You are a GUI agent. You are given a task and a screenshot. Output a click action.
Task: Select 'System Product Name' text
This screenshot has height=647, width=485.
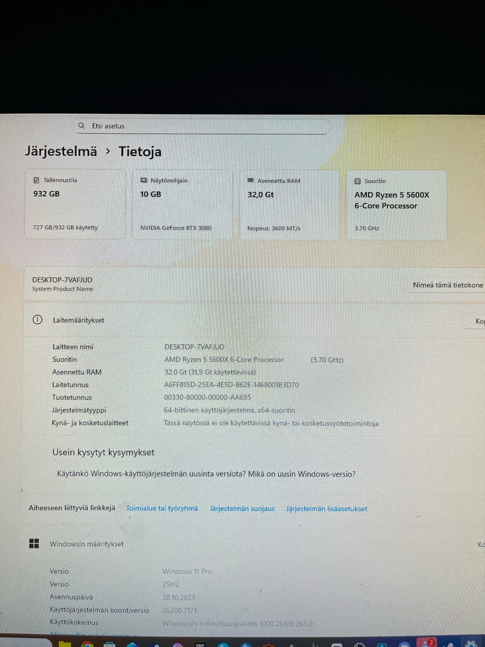click(62, 289)
